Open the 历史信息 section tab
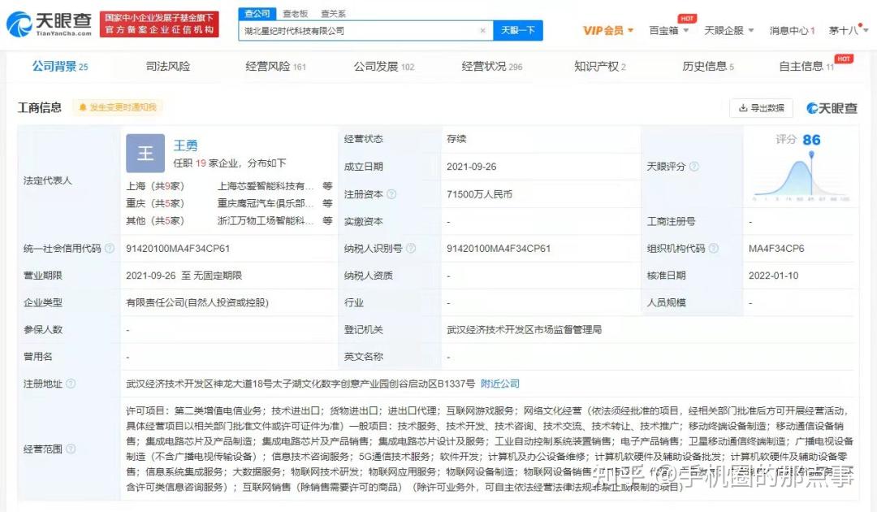This screenshot has height=512, width=877. (x=707, y=67)
